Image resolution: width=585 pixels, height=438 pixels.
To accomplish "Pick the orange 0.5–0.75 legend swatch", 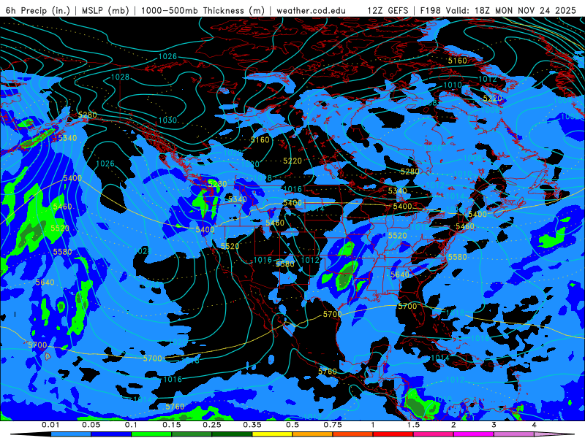I will click(313, 434).
